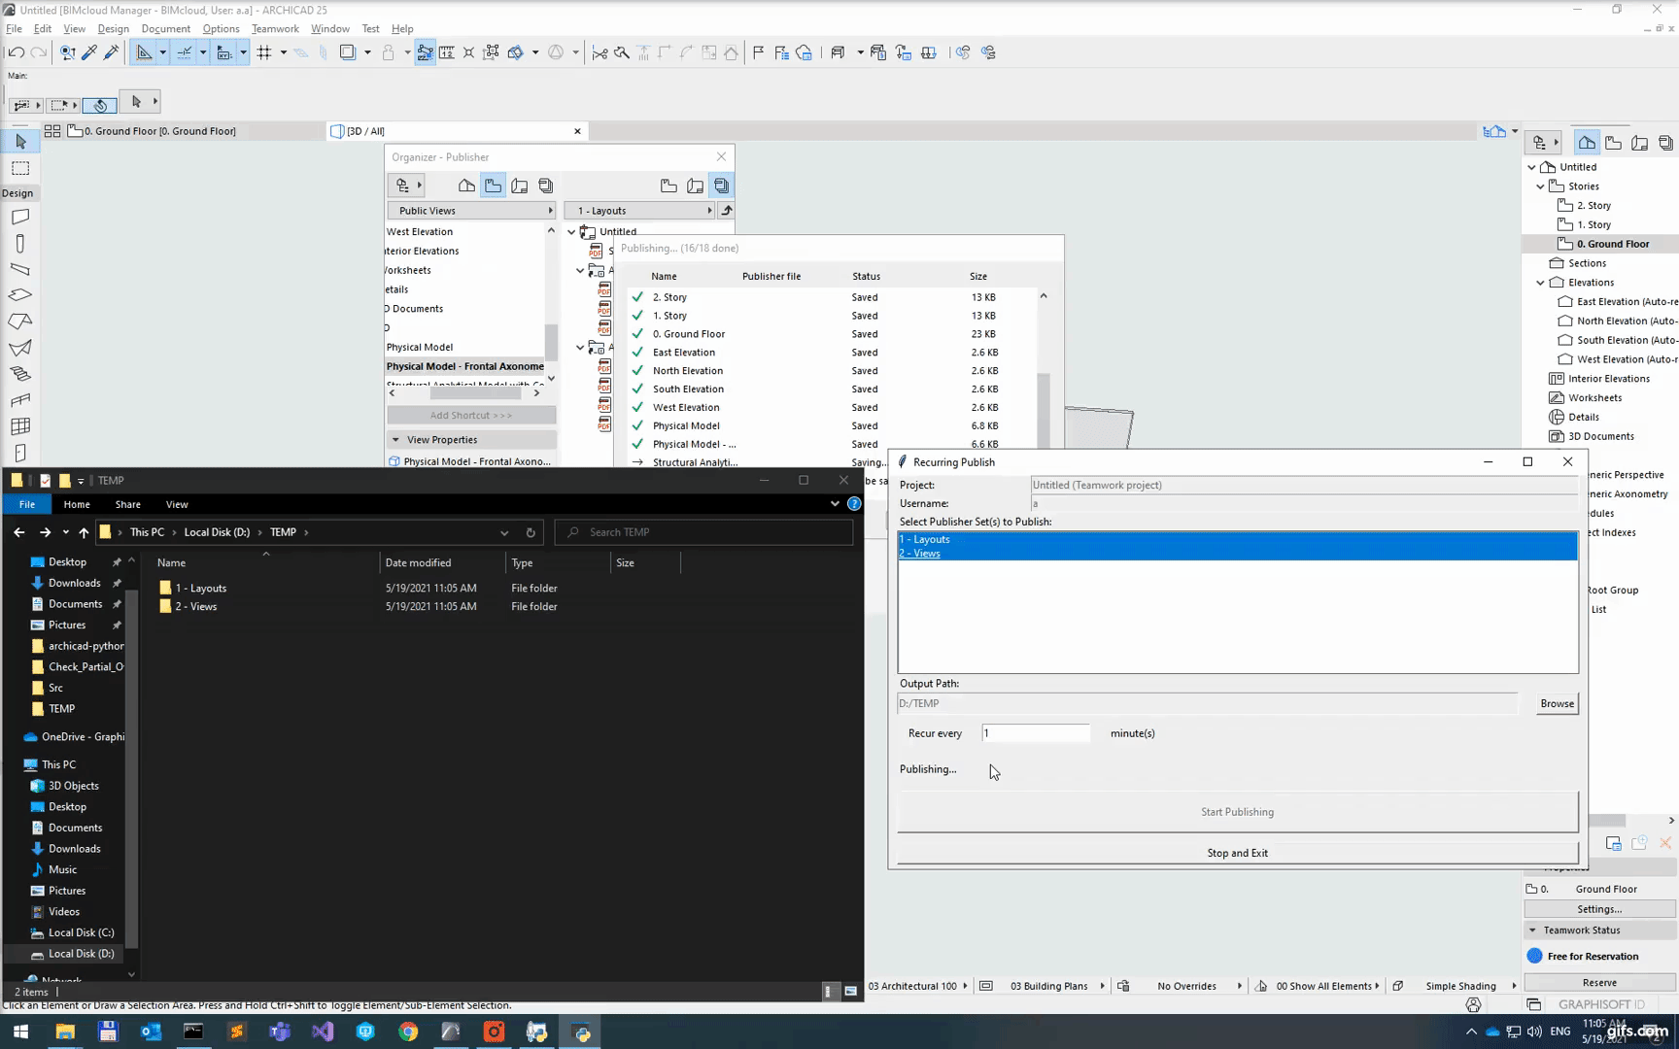Open the 1 - Layouts publisher set dropdown
Image resolution: width=1679 pixels, height=1049 pixels.
(641, 211)
